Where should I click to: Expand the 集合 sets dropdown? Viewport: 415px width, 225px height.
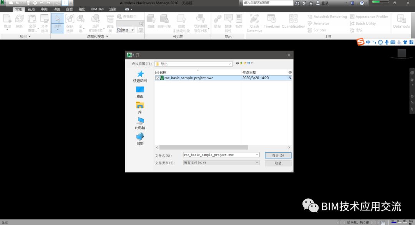[x=133, y=30]
